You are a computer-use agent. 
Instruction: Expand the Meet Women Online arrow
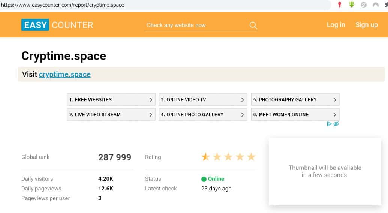coord(335,115)
